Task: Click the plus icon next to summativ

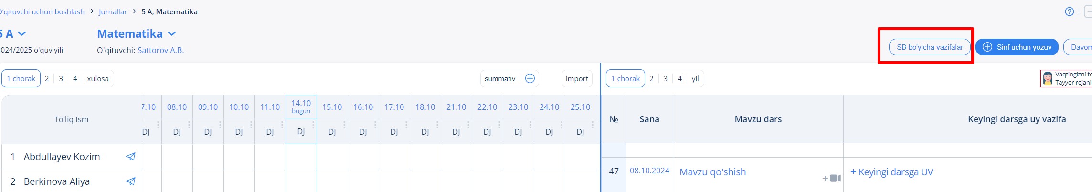Action: pyautogui.click(x=530, y=79)
